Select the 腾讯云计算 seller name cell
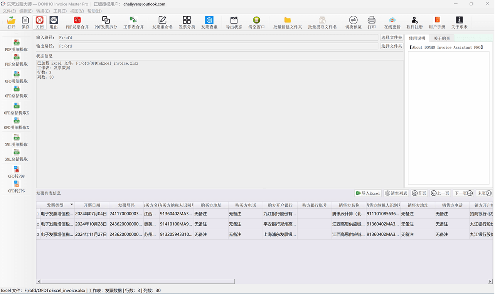 [x=349, y=214]
